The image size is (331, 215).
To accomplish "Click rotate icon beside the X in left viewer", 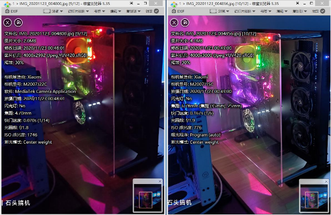I will pyautogui.click(x=18, y=23).
